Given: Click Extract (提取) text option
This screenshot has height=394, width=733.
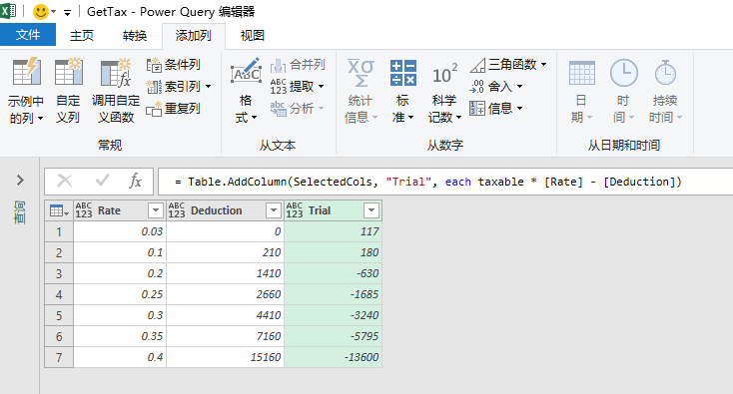Looking at the screenshot, I should coord(297,87).
